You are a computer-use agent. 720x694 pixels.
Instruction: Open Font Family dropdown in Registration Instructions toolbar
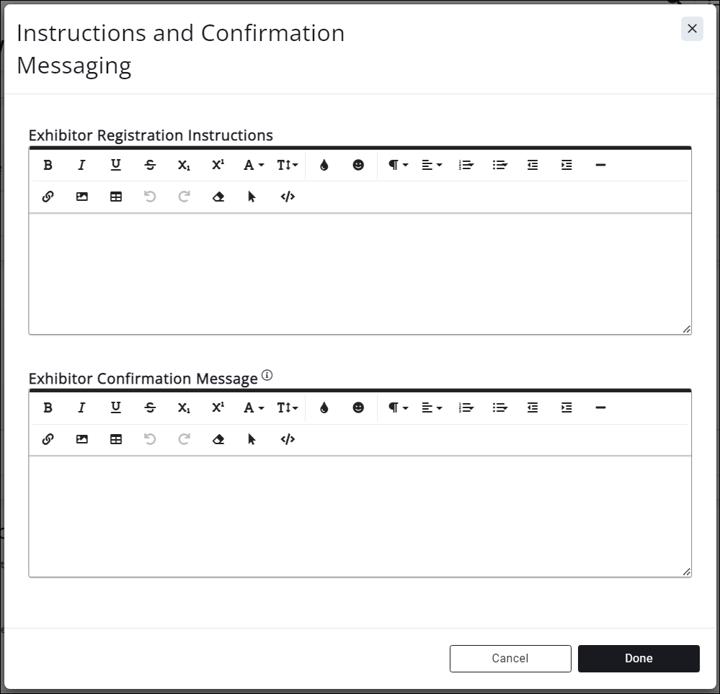point(253,165)
